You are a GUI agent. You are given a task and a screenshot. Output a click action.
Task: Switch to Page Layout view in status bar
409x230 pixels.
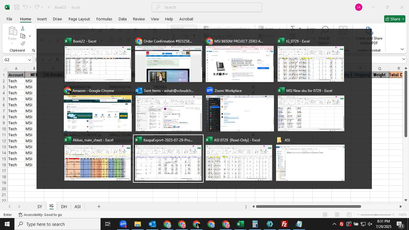point(337,215)
